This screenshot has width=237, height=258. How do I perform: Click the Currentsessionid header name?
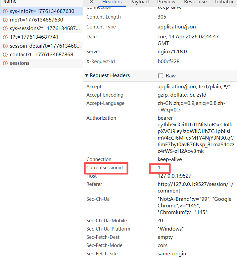105,168
